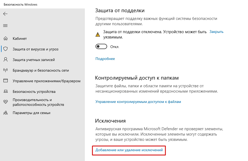Click the Подробнее link
The width and height of the screenshot is (248, 161).
click(105, 59)
